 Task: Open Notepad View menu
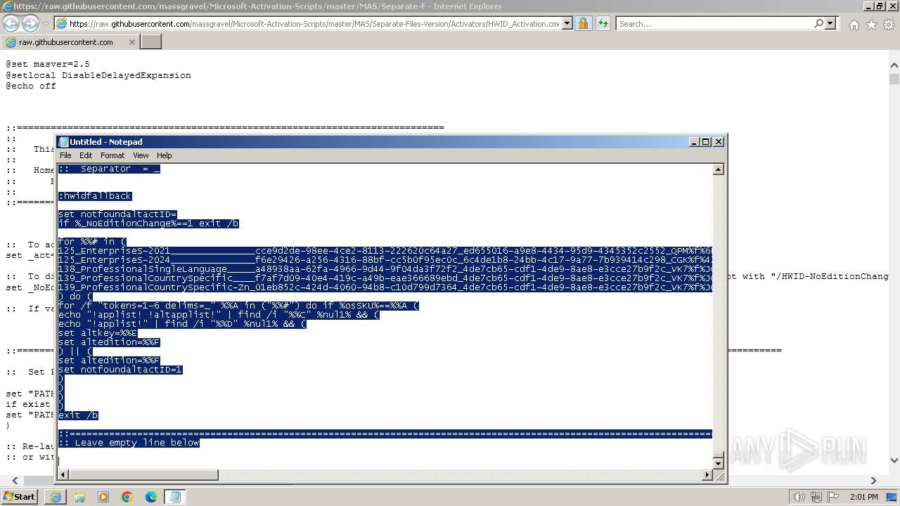(141, 155)
